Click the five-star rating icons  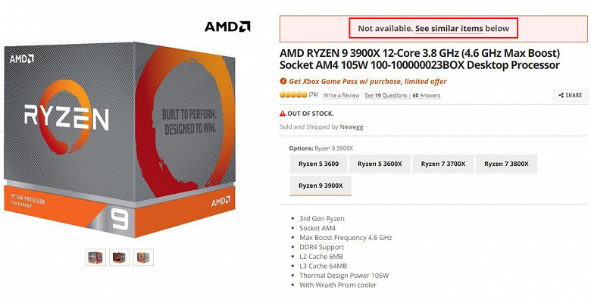[x=293, y=95]
